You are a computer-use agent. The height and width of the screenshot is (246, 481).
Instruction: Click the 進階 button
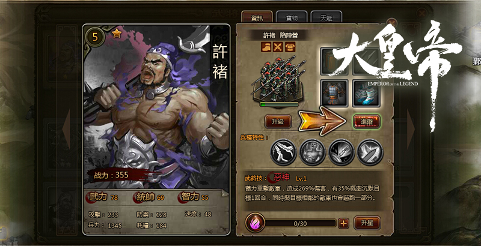point(367,121)
